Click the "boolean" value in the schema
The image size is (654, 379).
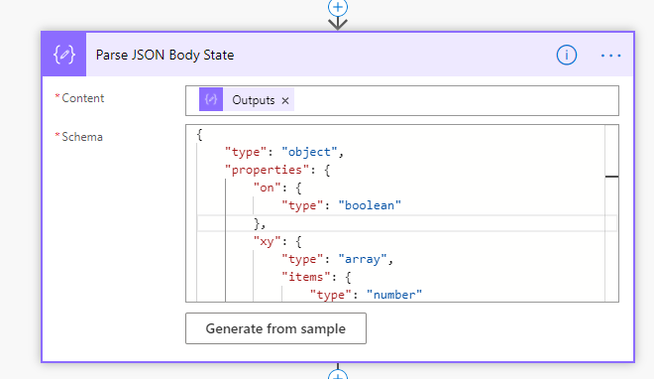[x=370, y=205]
